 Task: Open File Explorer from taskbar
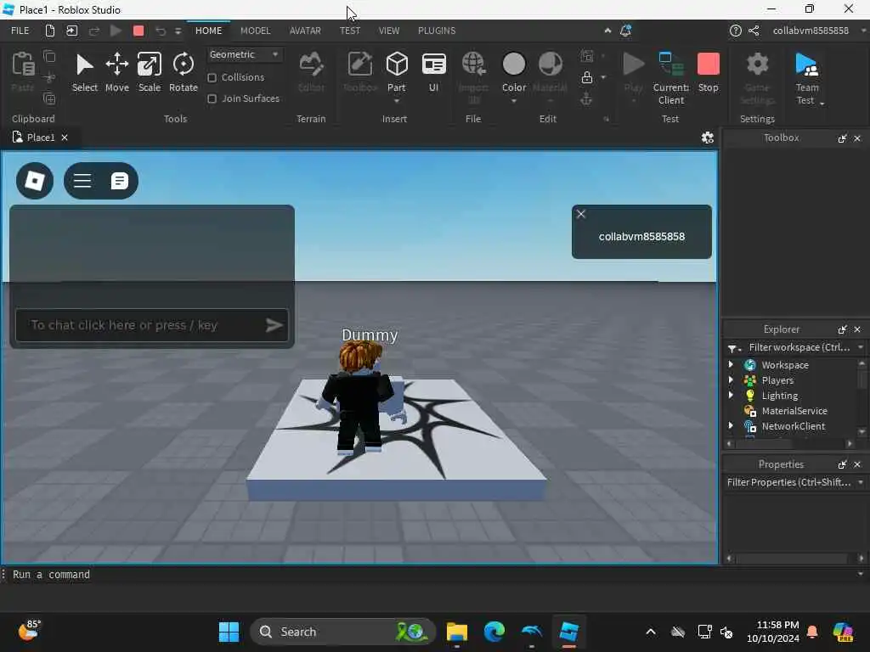[456, 632]
